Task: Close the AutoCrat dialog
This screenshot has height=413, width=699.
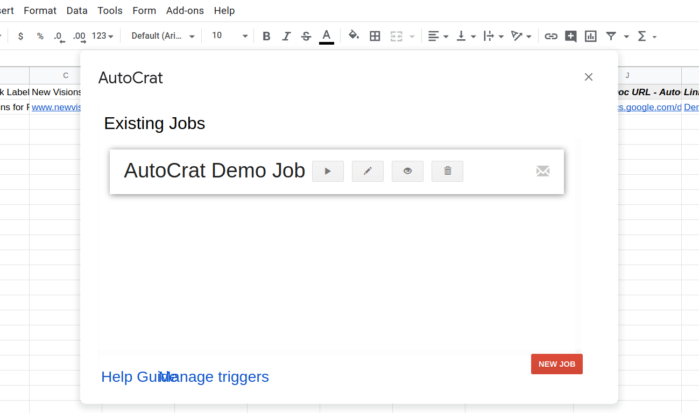Action: pos(589,77)
